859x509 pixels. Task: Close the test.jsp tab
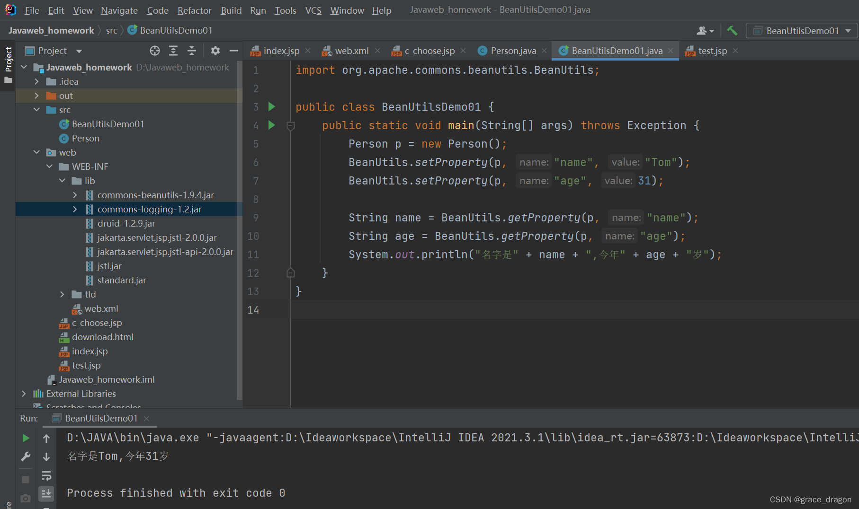[735, 51]
